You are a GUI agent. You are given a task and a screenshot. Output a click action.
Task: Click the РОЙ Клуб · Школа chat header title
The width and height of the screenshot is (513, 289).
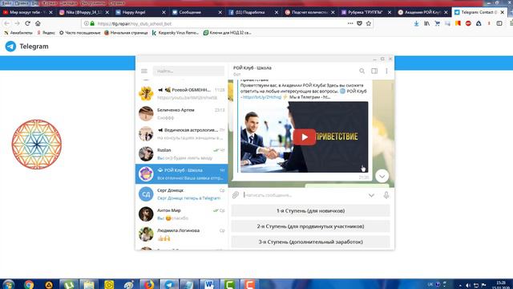click(x=252, y=67)
